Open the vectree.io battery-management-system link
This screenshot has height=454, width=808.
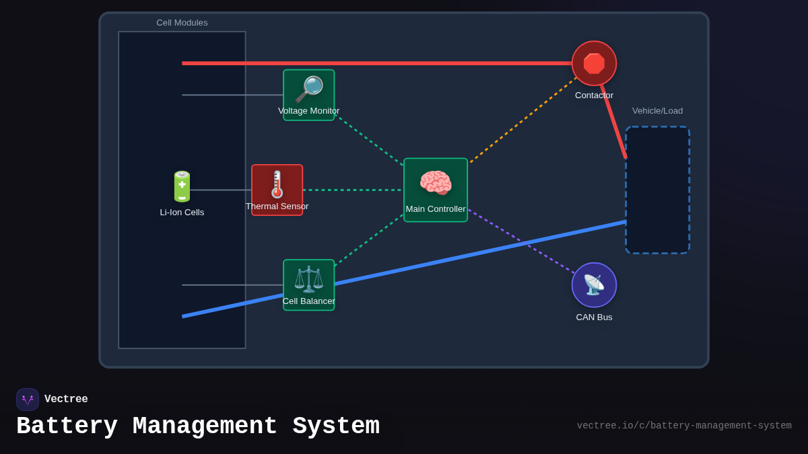pos(683,426)
